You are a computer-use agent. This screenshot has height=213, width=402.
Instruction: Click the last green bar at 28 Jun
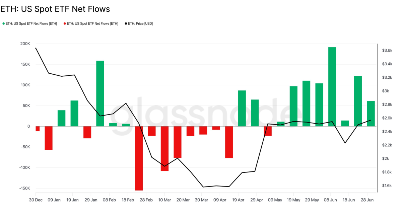(x=371, y=114)
